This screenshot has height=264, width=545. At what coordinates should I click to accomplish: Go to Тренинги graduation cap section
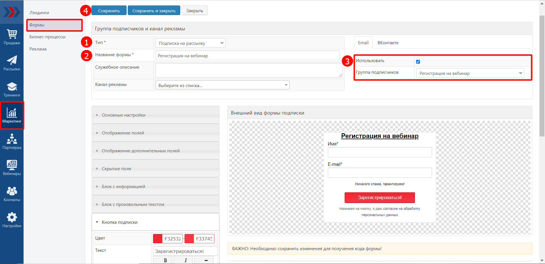coord(12,89)
